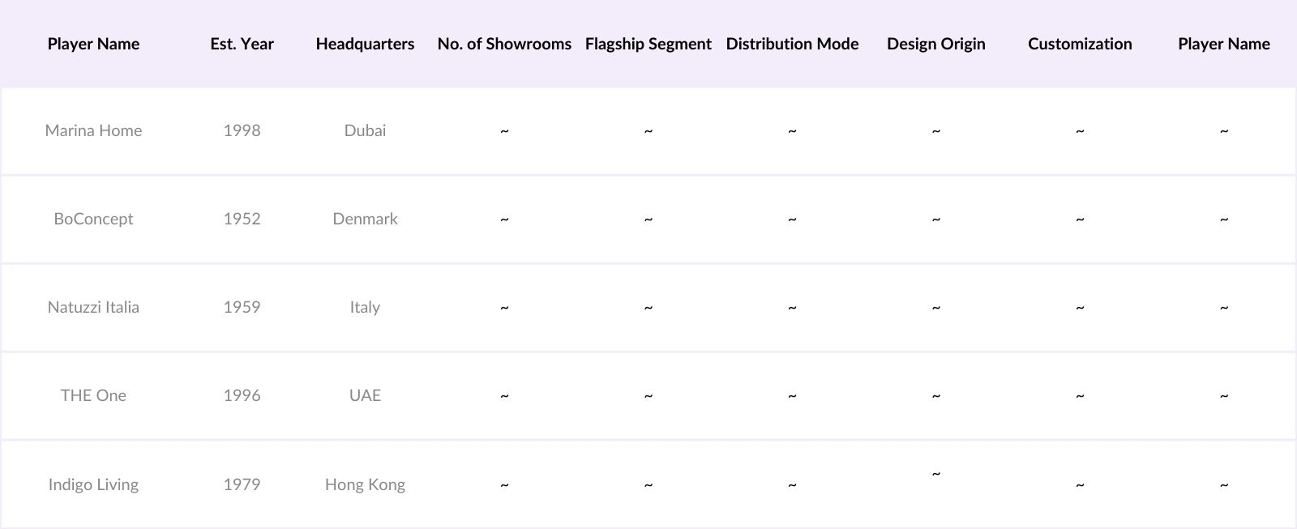Image resolution: width=1297 pixels, height=529 pixels.
Task: Select the Denmark headquarters cell
Action: click(365, 219)
